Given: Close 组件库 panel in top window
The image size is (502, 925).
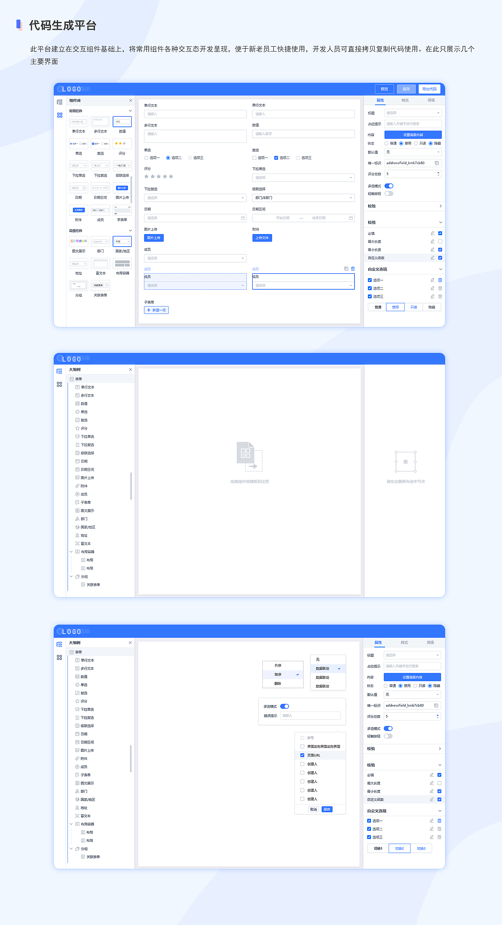Looking at the screenshot, I should click(x=131, y=101).
